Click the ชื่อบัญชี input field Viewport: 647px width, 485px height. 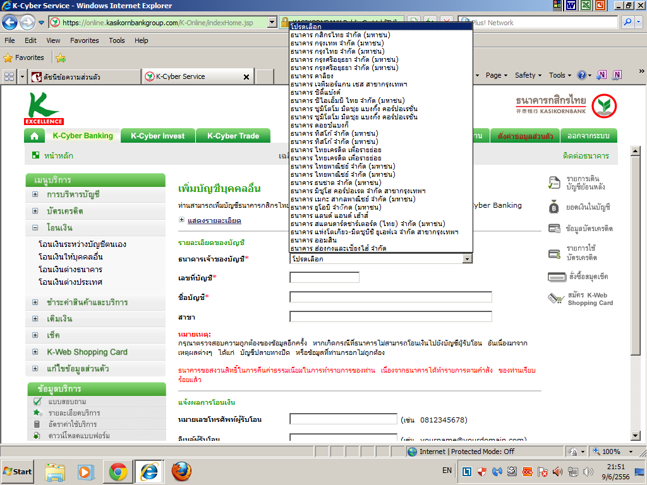(390, 297)
